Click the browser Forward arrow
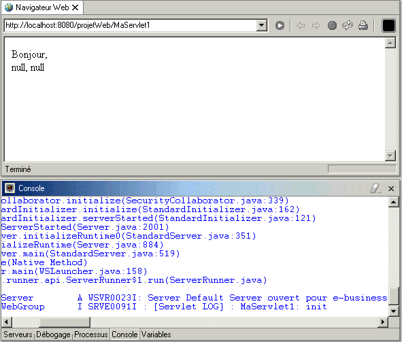 point(316,26)
